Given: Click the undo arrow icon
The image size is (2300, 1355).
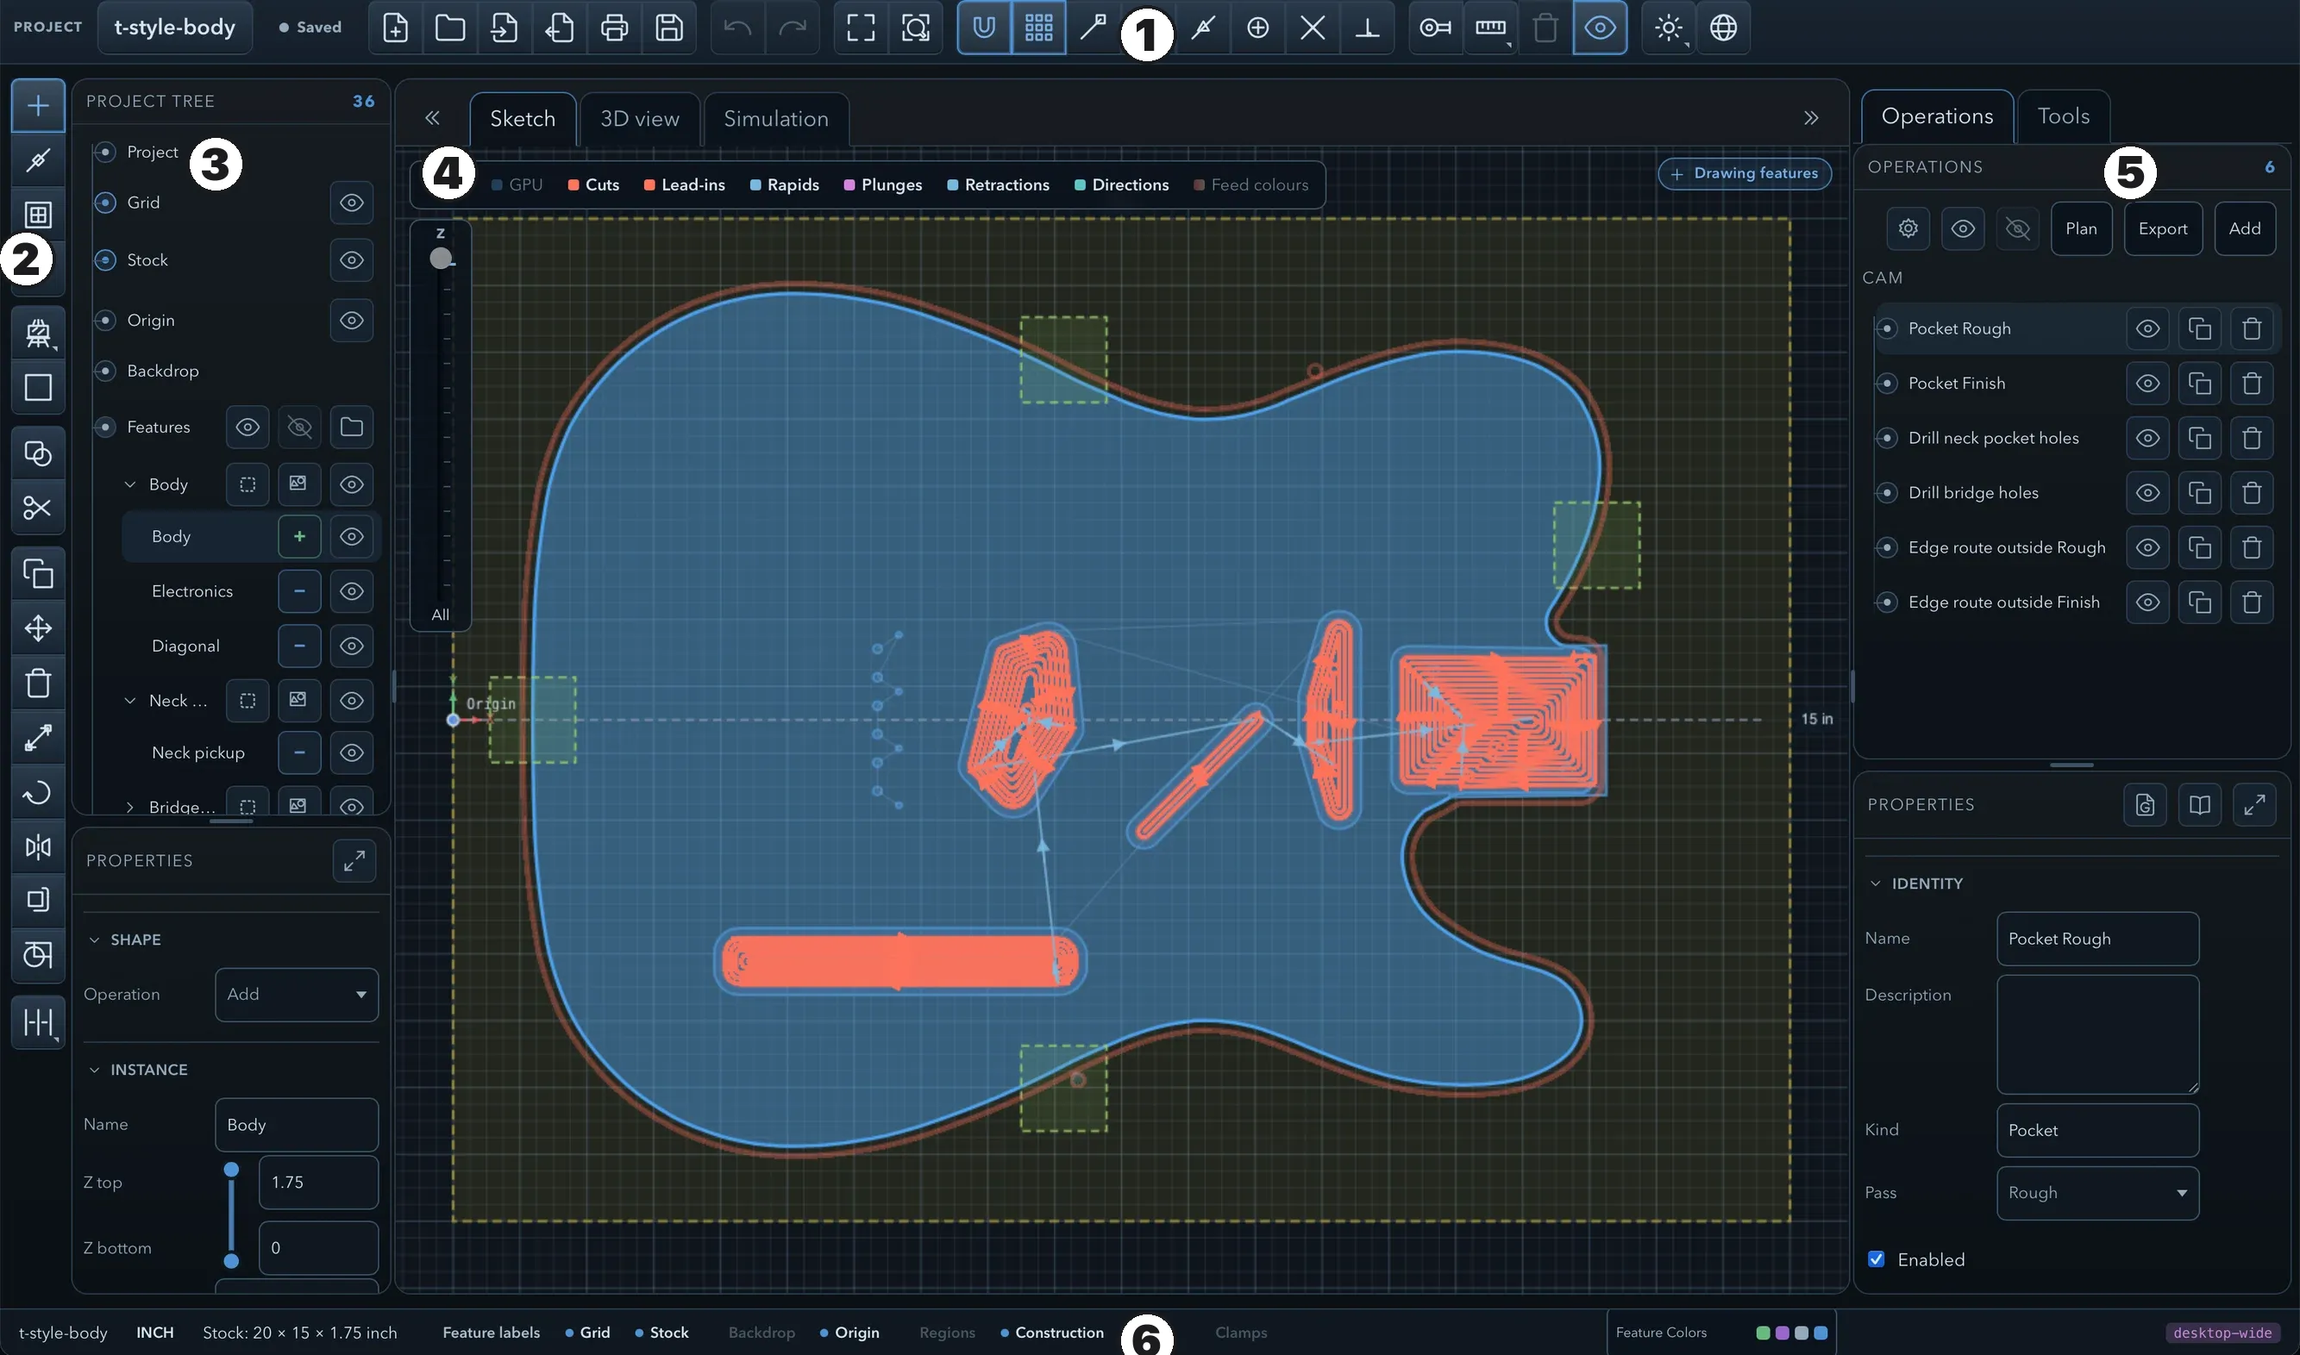Looking at the screenshot, I should (x=737, y=28).
